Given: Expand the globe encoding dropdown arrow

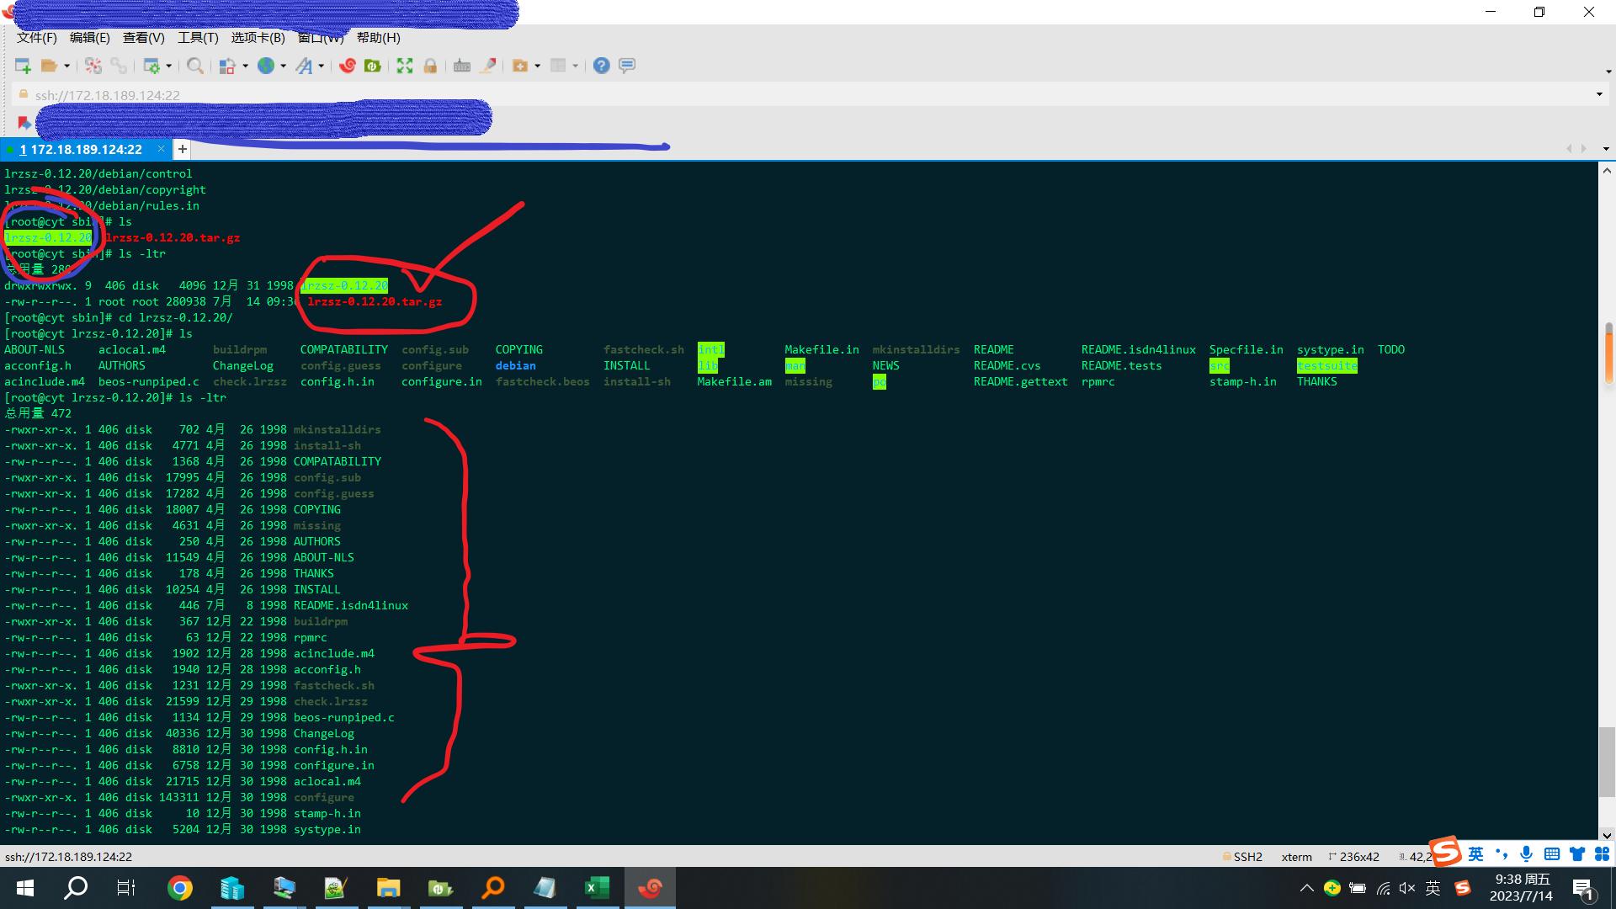Looking at the screenshot, I should [x=284, y=66].
